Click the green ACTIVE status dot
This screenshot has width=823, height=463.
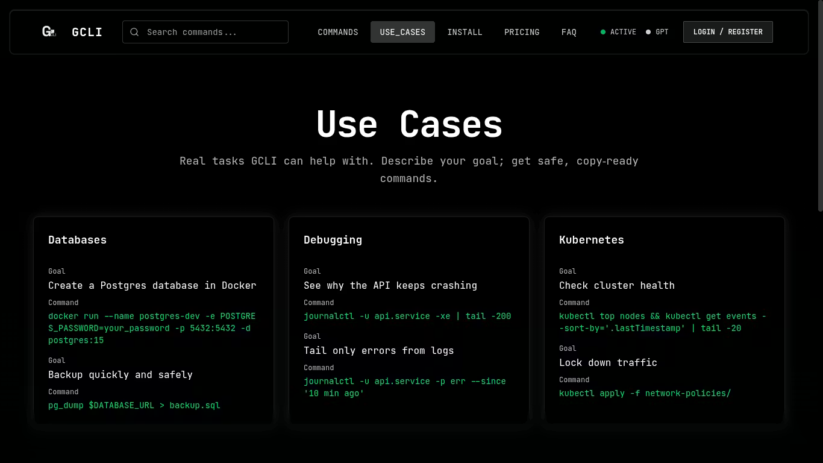(604, 32)
